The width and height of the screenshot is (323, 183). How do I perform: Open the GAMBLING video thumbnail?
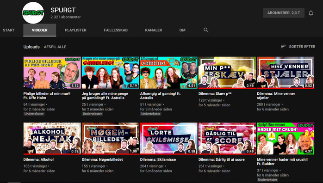pyautogui.click(x=110, y=73)
